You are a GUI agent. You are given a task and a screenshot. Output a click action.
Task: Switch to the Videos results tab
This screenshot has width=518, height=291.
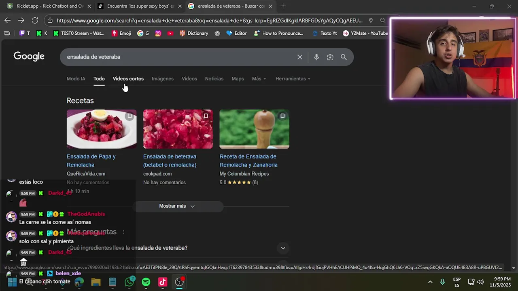(x=189, y=79)
